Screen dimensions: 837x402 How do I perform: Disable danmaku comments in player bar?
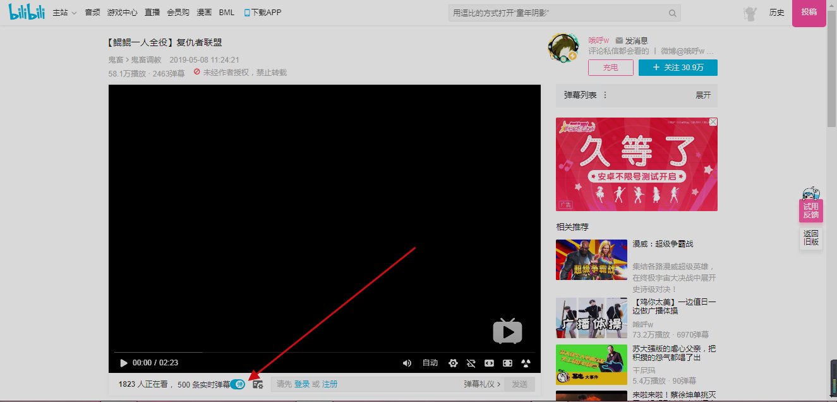471,363
